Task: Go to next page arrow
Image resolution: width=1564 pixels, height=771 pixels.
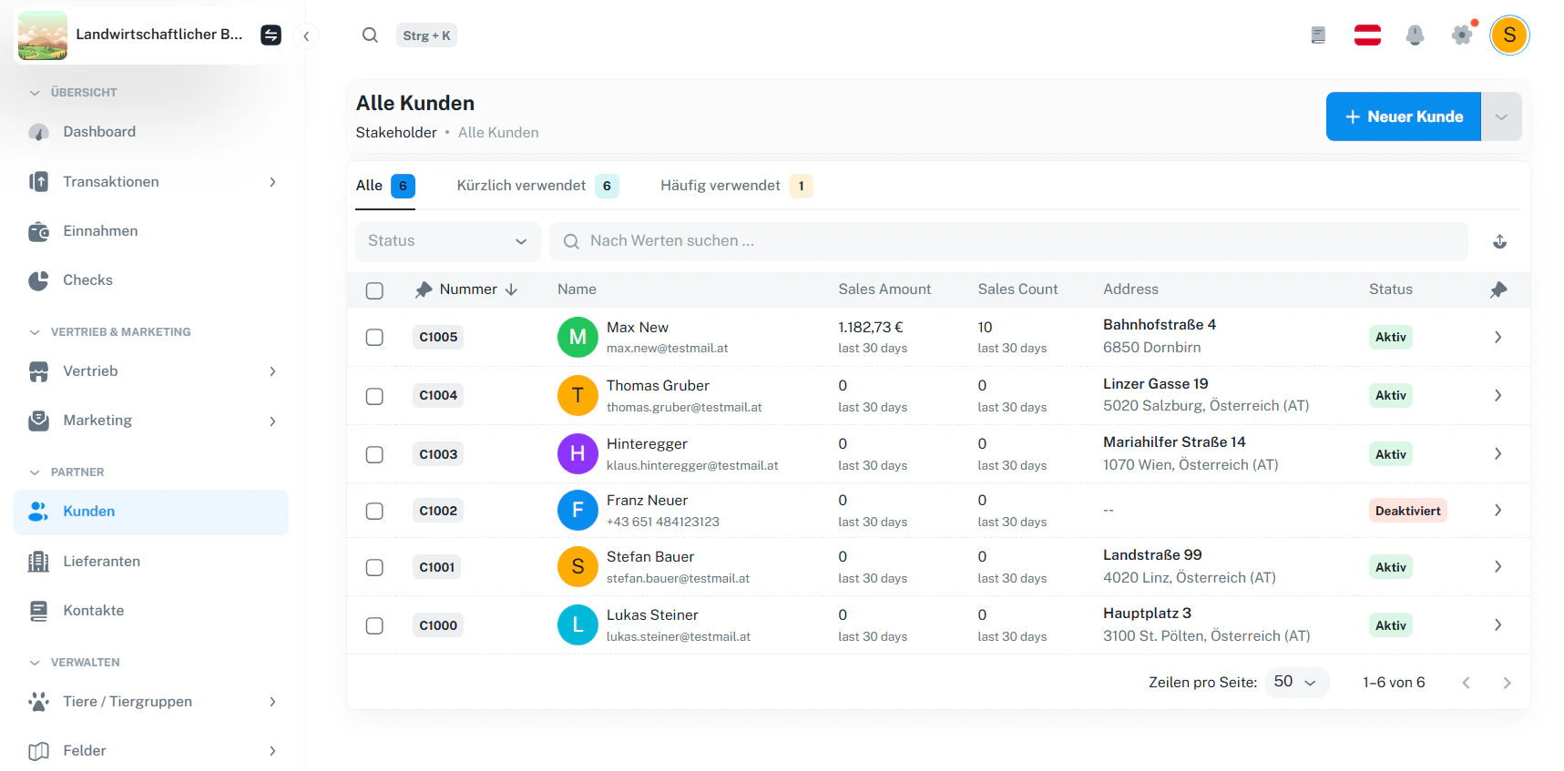Action: [1507, 683]
